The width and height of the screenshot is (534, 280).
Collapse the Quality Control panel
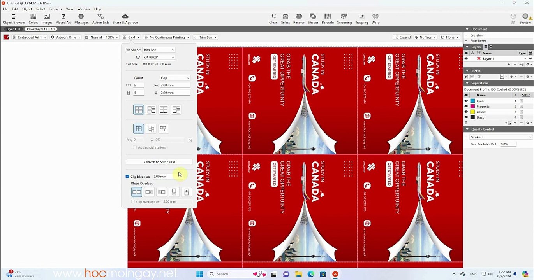[x=467, y=129]
